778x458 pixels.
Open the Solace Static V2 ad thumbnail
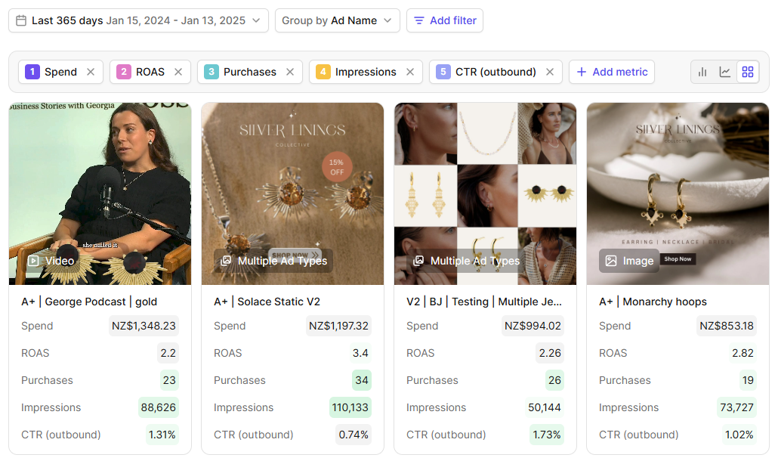point(292,193)
